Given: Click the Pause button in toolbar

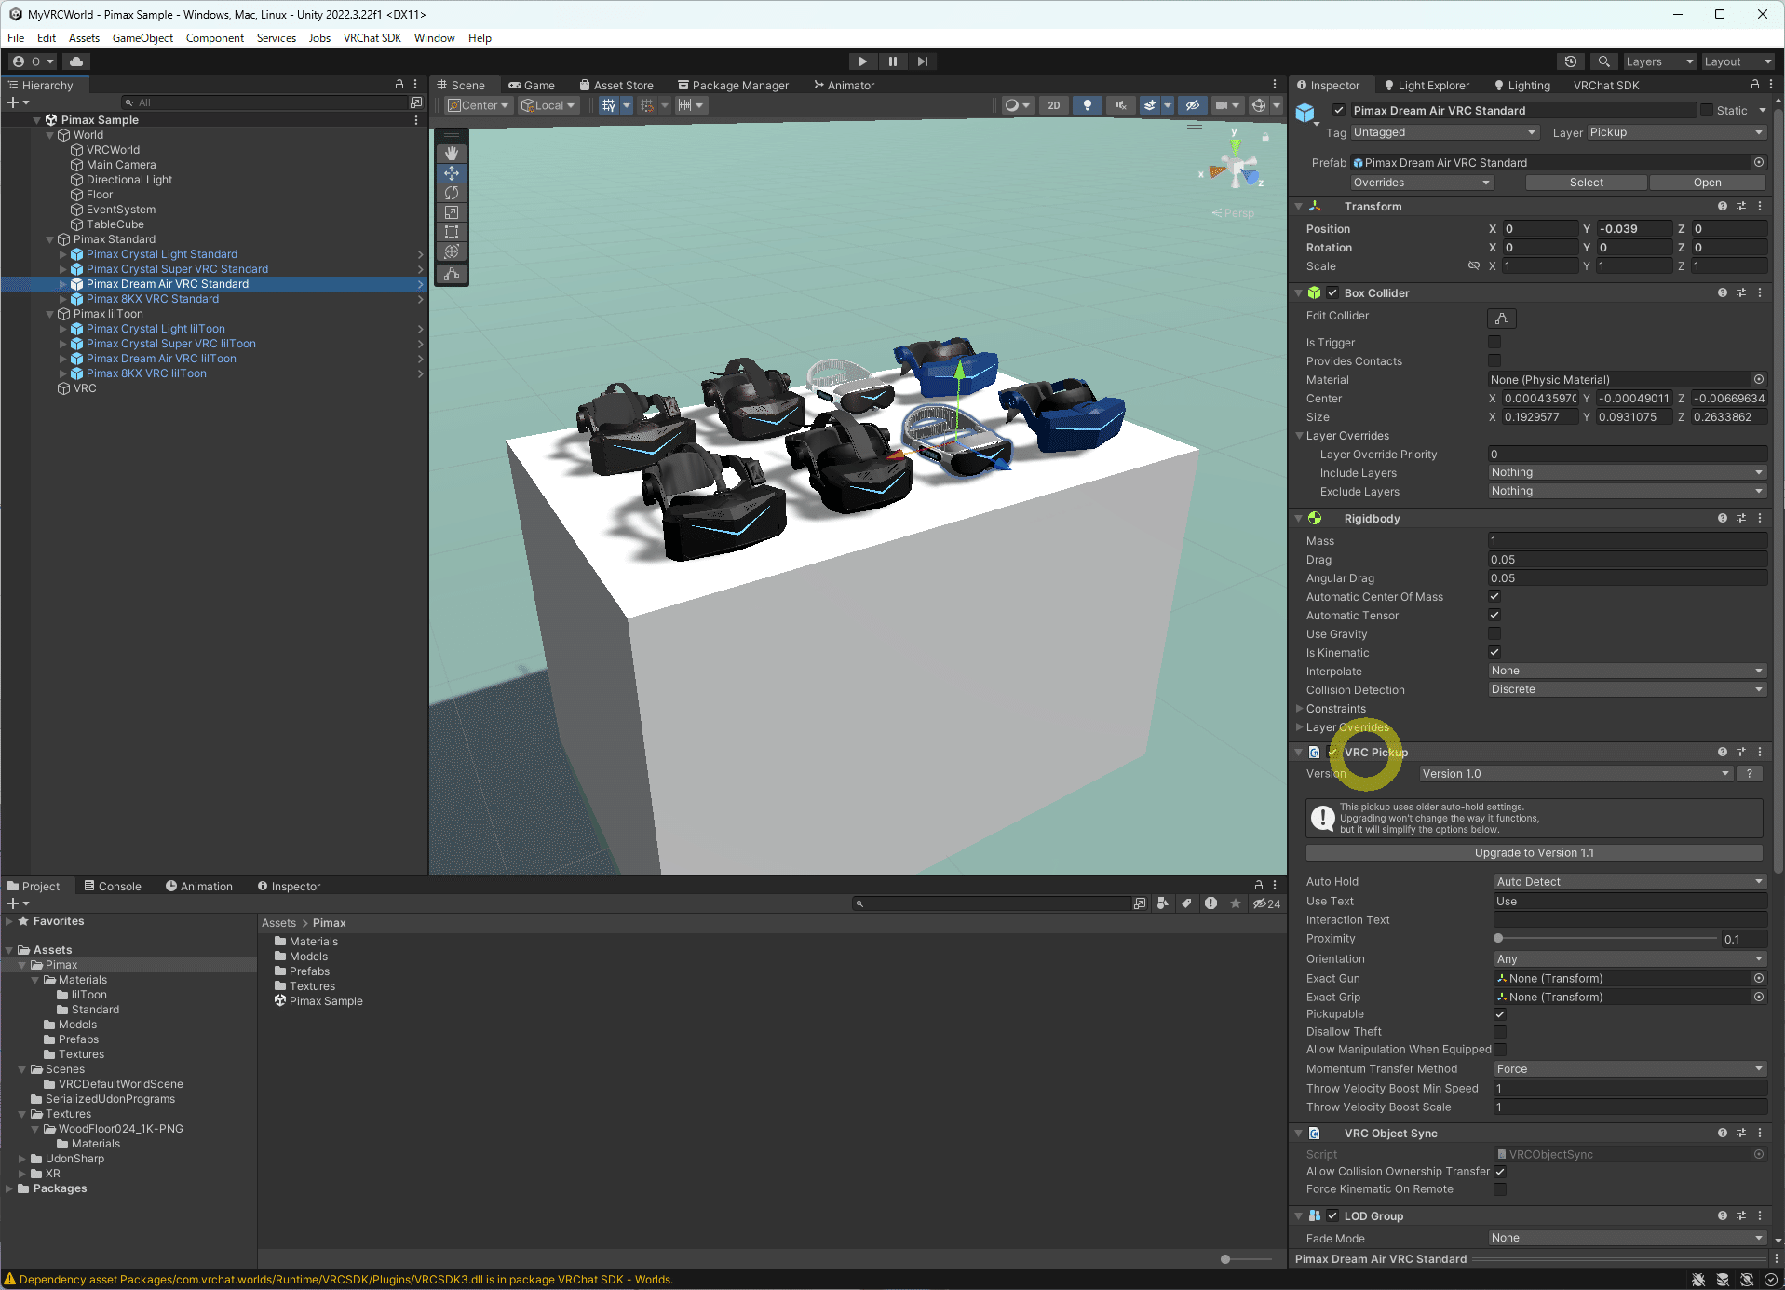Looking at the screenshot, I should pyautogui.click(x=893, y=61).
